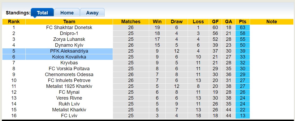
Task: Click the Rank column header
Action: (14, 22)
